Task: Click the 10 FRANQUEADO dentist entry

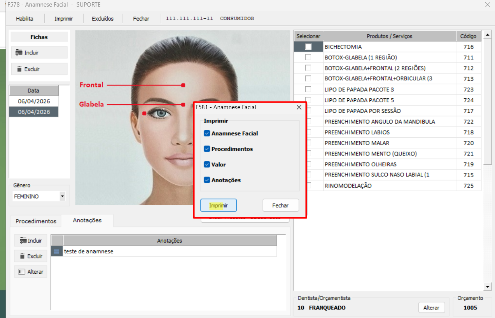Action: pos(322,308)
